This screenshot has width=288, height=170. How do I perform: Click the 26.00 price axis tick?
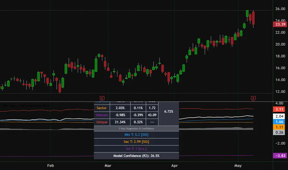280,9
